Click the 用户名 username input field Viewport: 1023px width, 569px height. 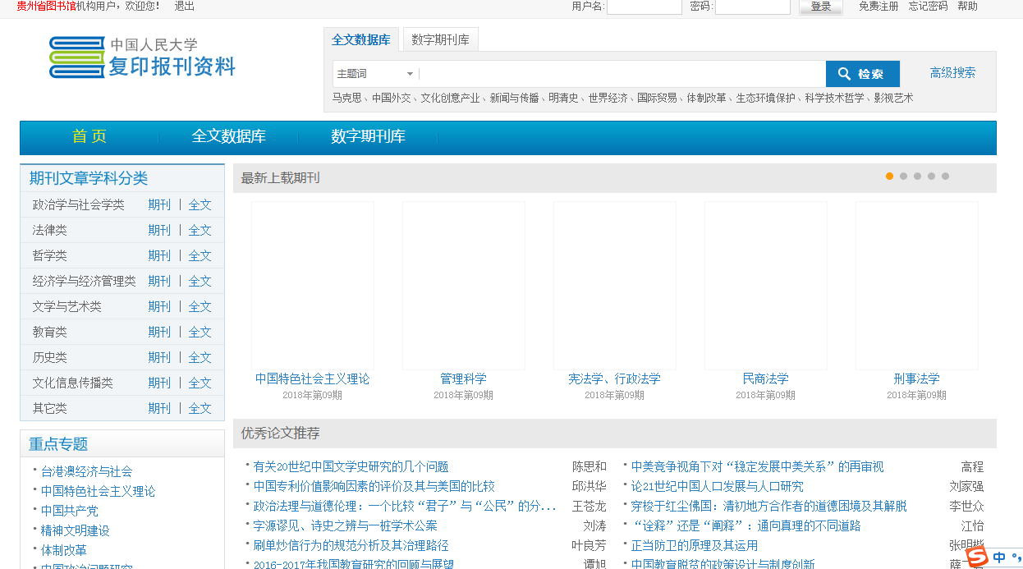(645, 6)
